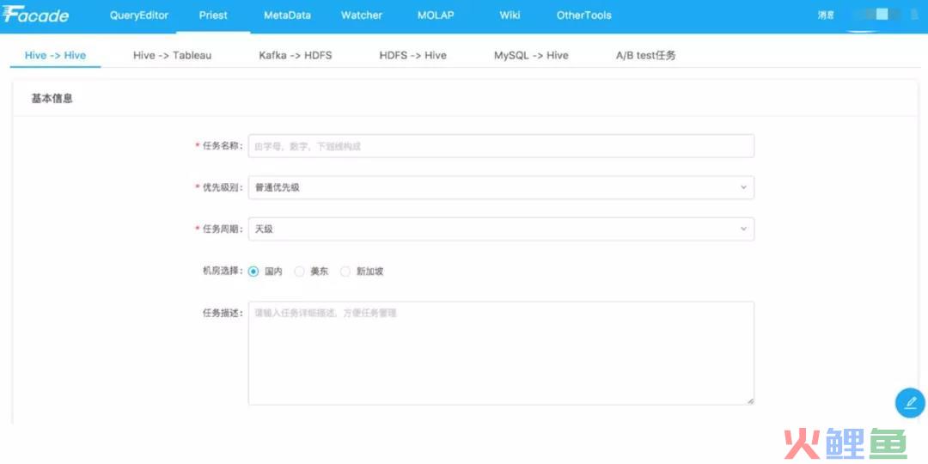Focus the 任务名称 input field
The width and height of the screenshot is (928, 464).
(501, 146)
